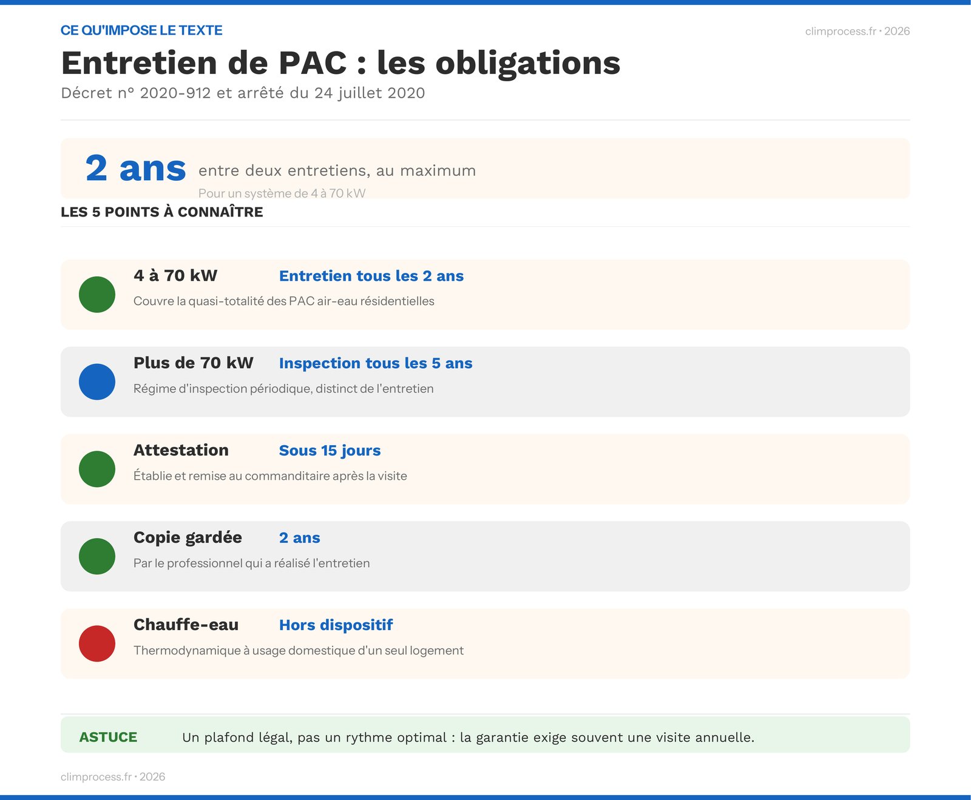Click the 'CE QU'IMPOSE LE TEXTE' header label
The height and width of the screenshot is (800, 971).
(x=141, y=30)
